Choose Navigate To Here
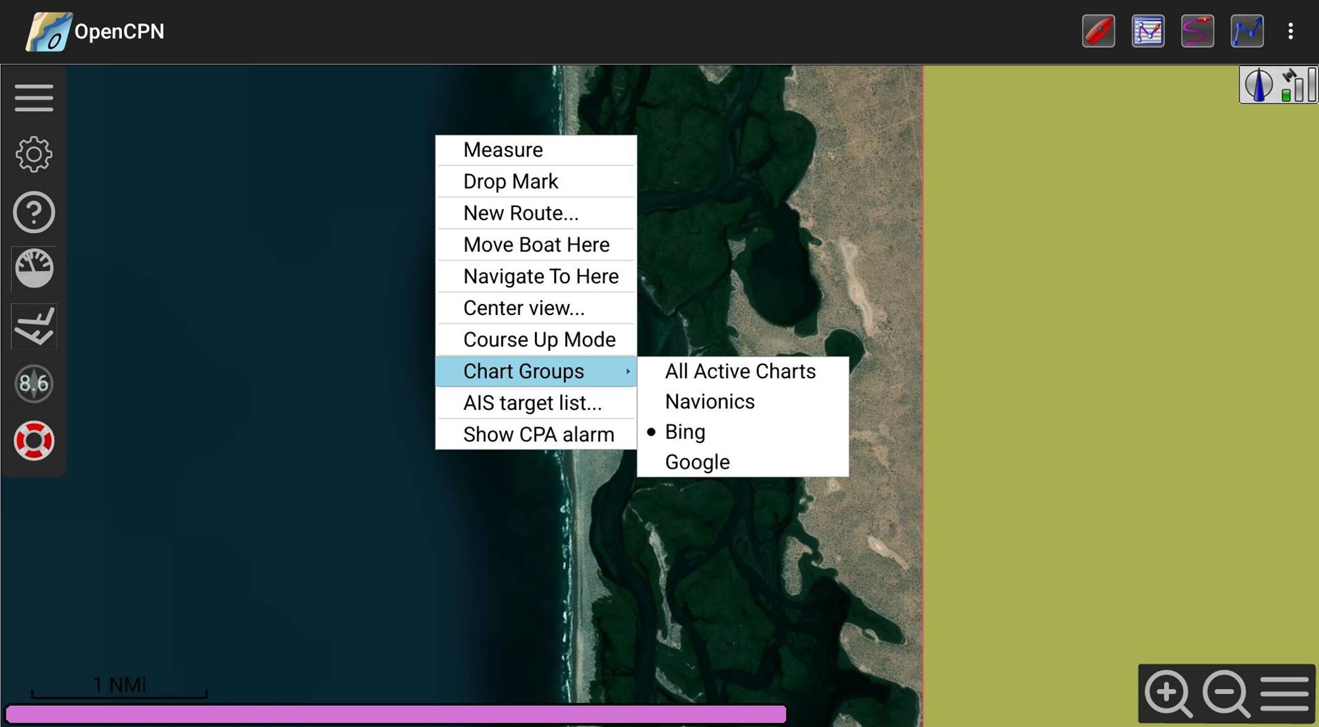 541,276
